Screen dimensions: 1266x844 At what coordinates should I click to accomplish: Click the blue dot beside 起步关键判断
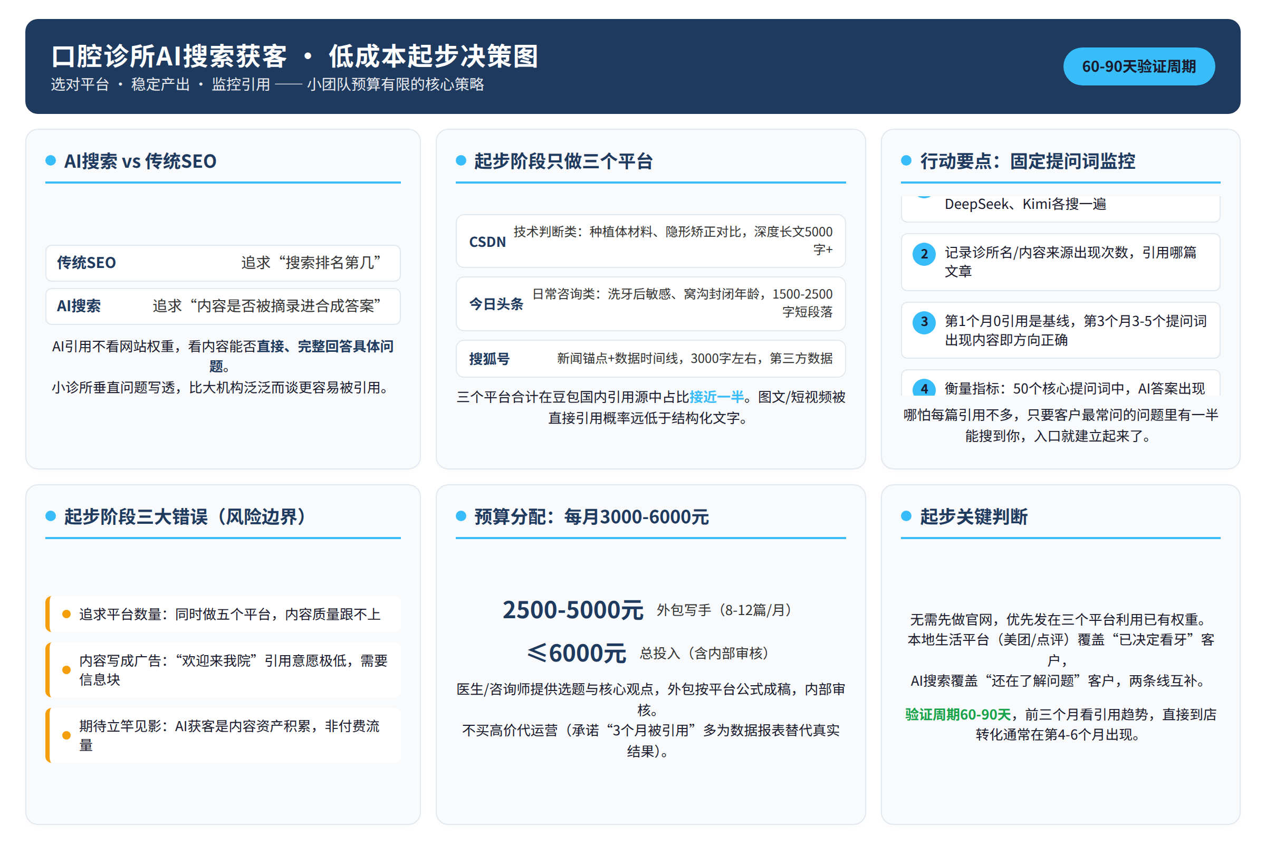[906, 516]
